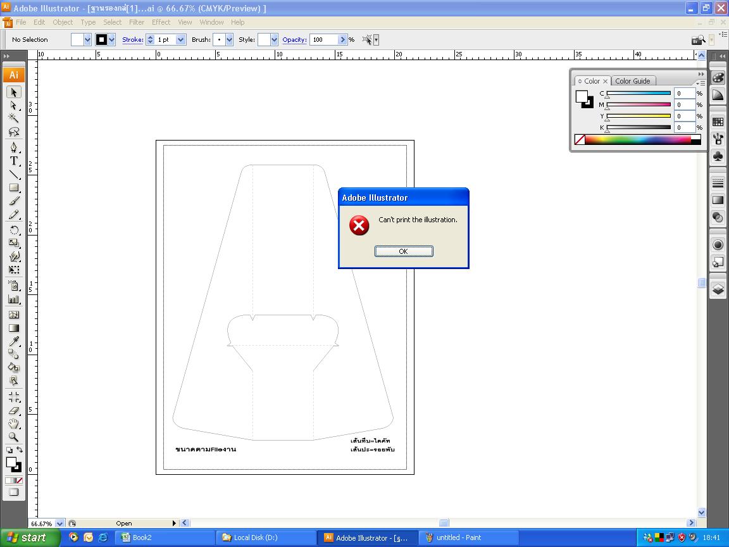
Task: Select the Rotate tool
Action: click(13, 230)
